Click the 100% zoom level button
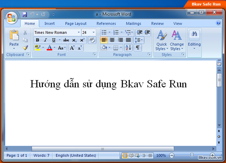This screenshot has width=226, height=163. (161, 155)
